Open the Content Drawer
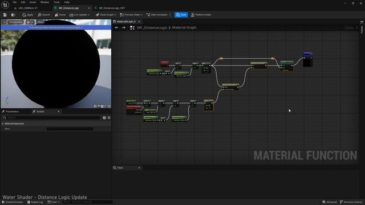 13,202
